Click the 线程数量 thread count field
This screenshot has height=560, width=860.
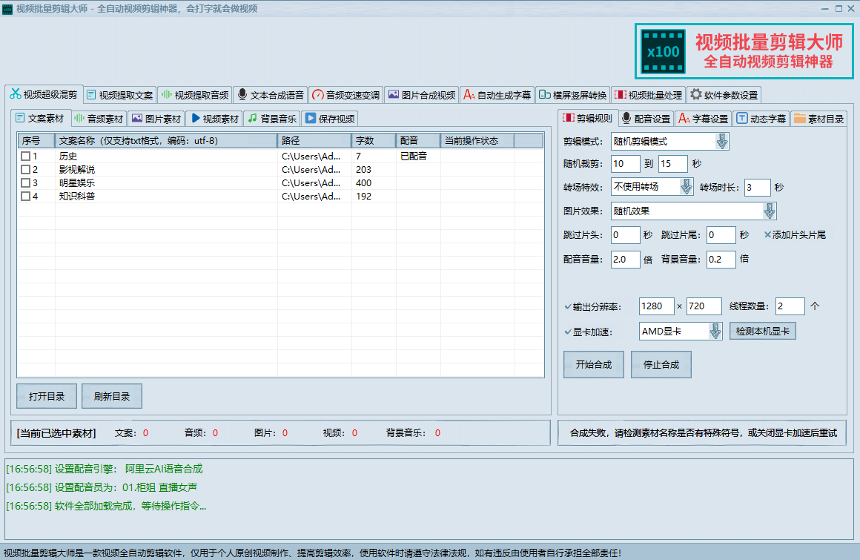click(x=789, y=306)
